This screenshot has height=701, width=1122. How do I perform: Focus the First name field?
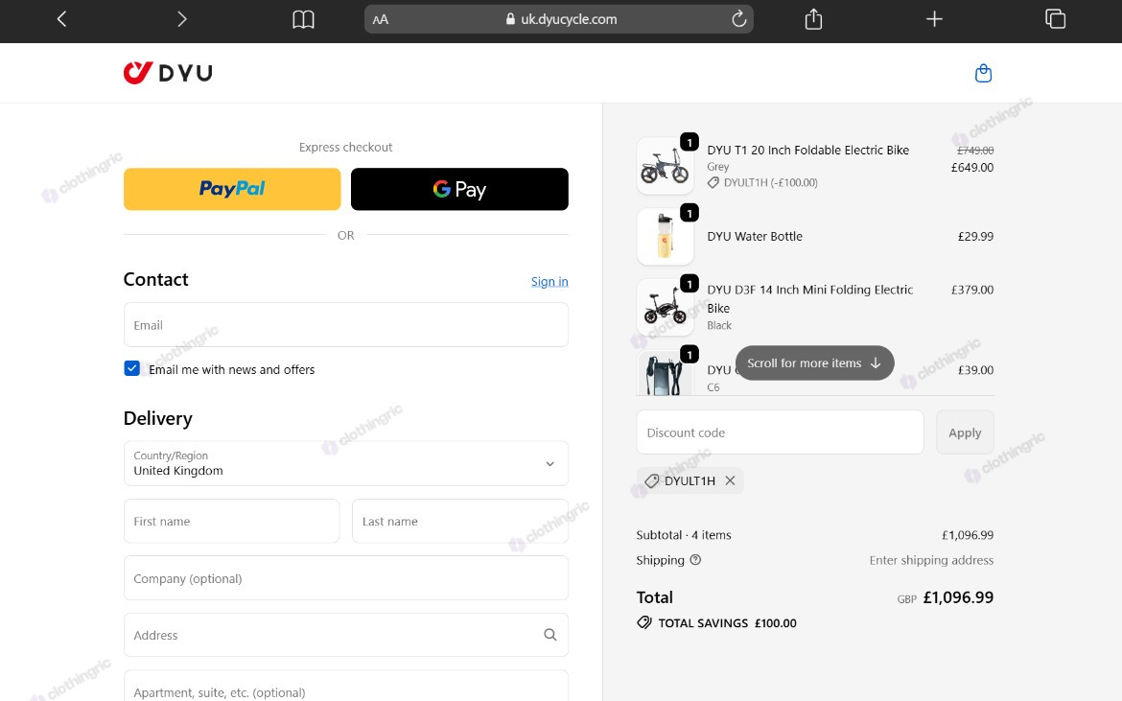tap(232, 521)
